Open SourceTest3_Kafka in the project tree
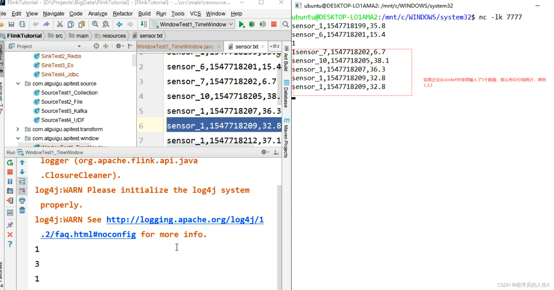Viewport: 554px width, 290px height. click(x=64, y=111)
